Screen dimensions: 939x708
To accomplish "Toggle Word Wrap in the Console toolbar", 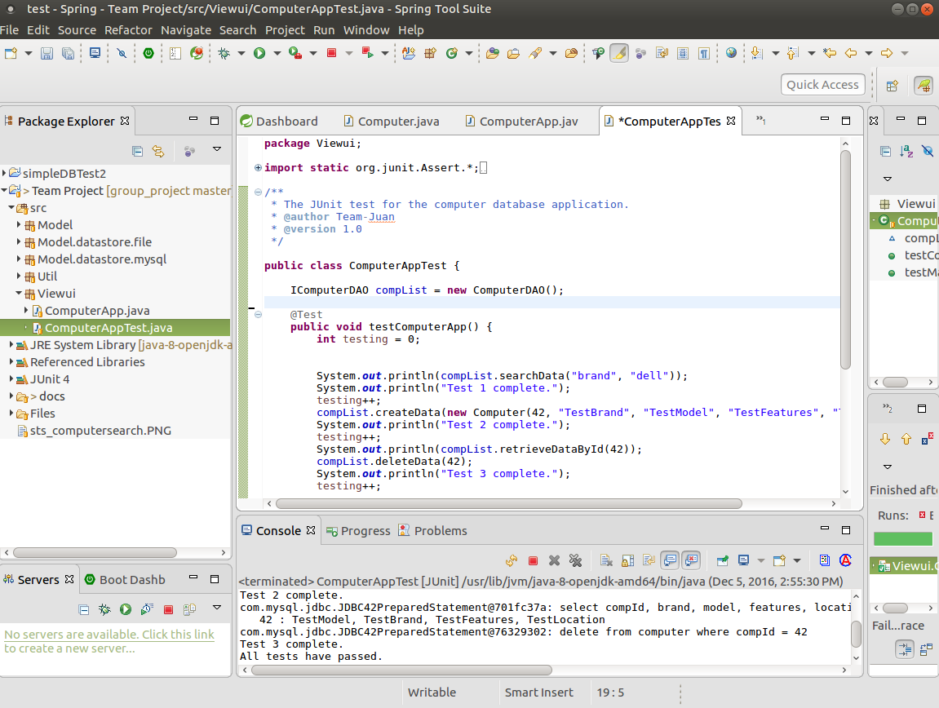I will click(649, 560).
